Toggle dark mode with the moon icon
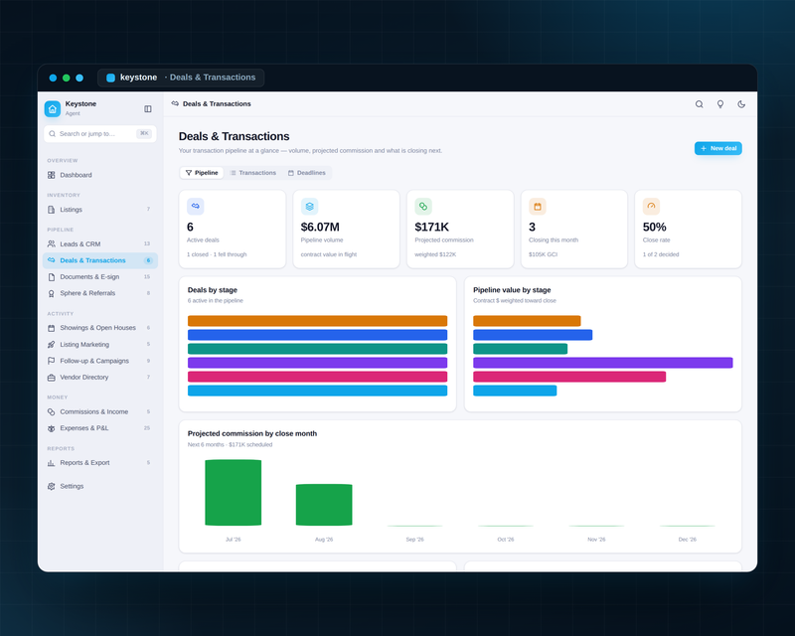This screenshot has width=795, height=636. 741,104
